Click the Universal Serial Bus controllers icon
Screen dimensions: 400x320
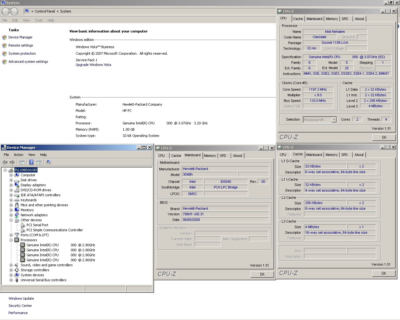tap(17, 280)
